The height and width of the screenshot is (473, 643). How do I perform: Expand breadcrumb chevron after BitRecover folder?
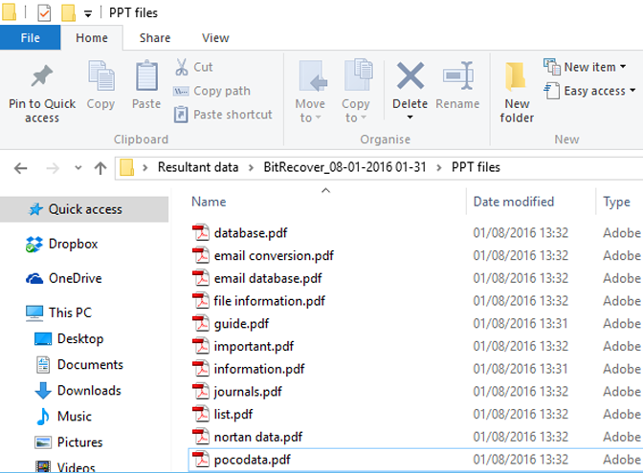pyautogui.click(x=439, y=167)
